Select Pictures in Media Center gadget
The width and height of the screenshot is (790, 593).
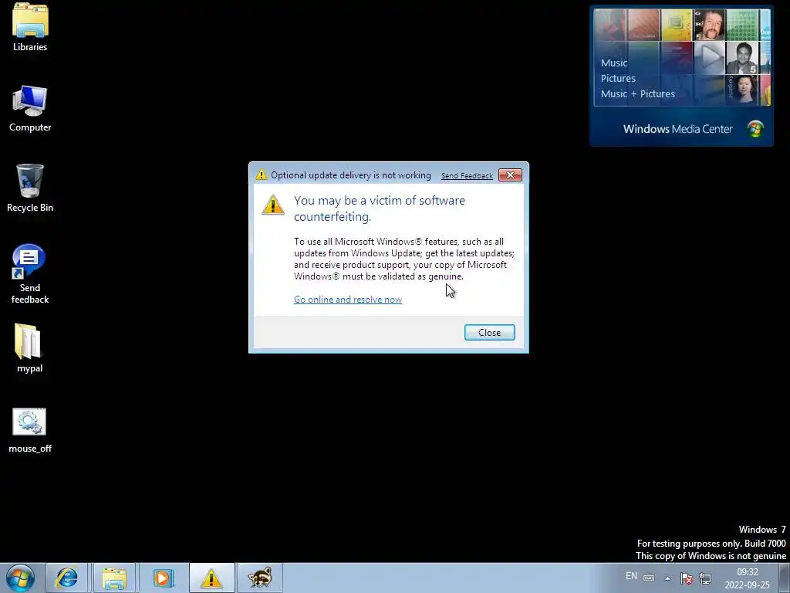pyautogui.click(x=618, y=78)
